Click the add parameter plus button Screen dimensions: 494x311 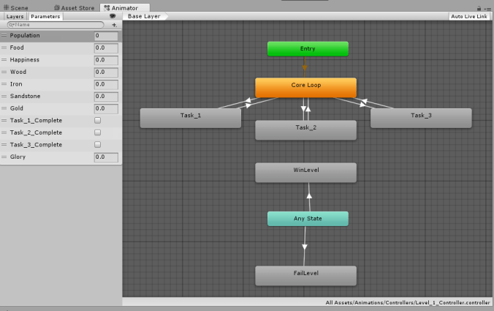[114, 25]
